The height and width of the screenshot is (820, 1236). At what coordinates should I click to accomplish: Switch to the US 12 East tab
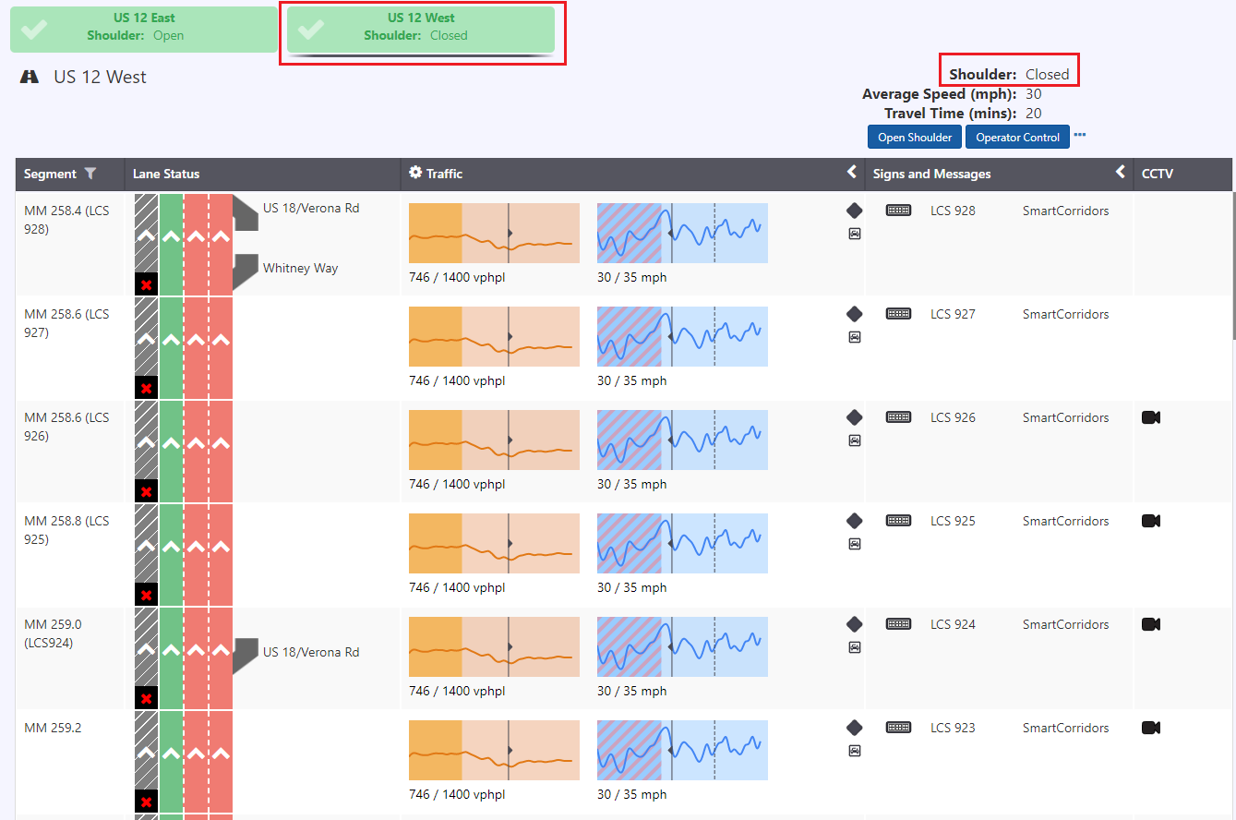coord(144,30)
